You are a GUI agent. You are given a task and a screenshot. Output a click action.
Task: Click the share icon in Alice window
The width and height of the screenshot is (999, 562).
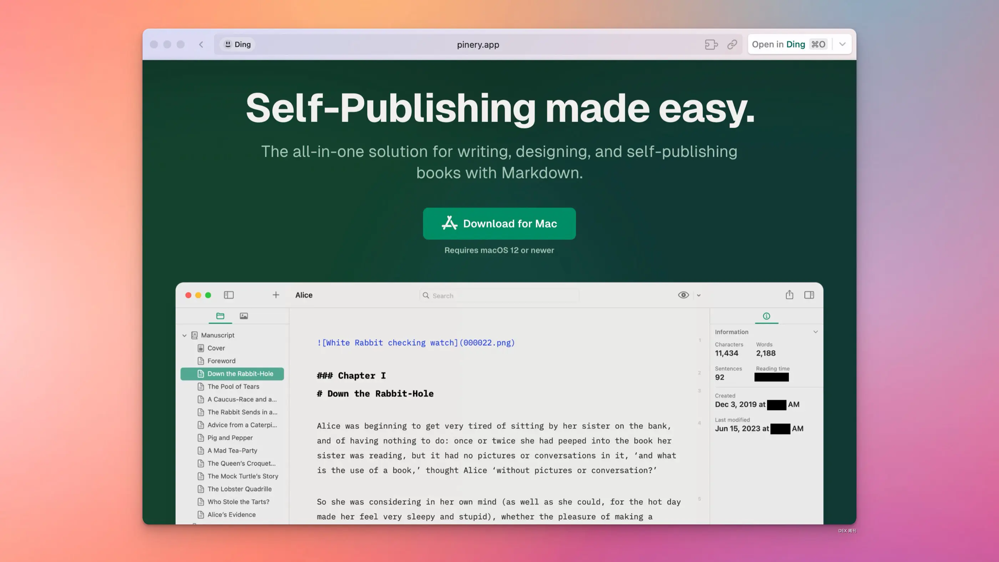pos(789,295)
